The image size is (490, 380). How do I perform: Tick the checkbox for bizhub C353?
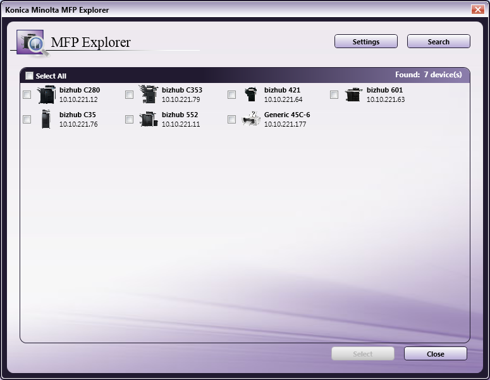129,94
